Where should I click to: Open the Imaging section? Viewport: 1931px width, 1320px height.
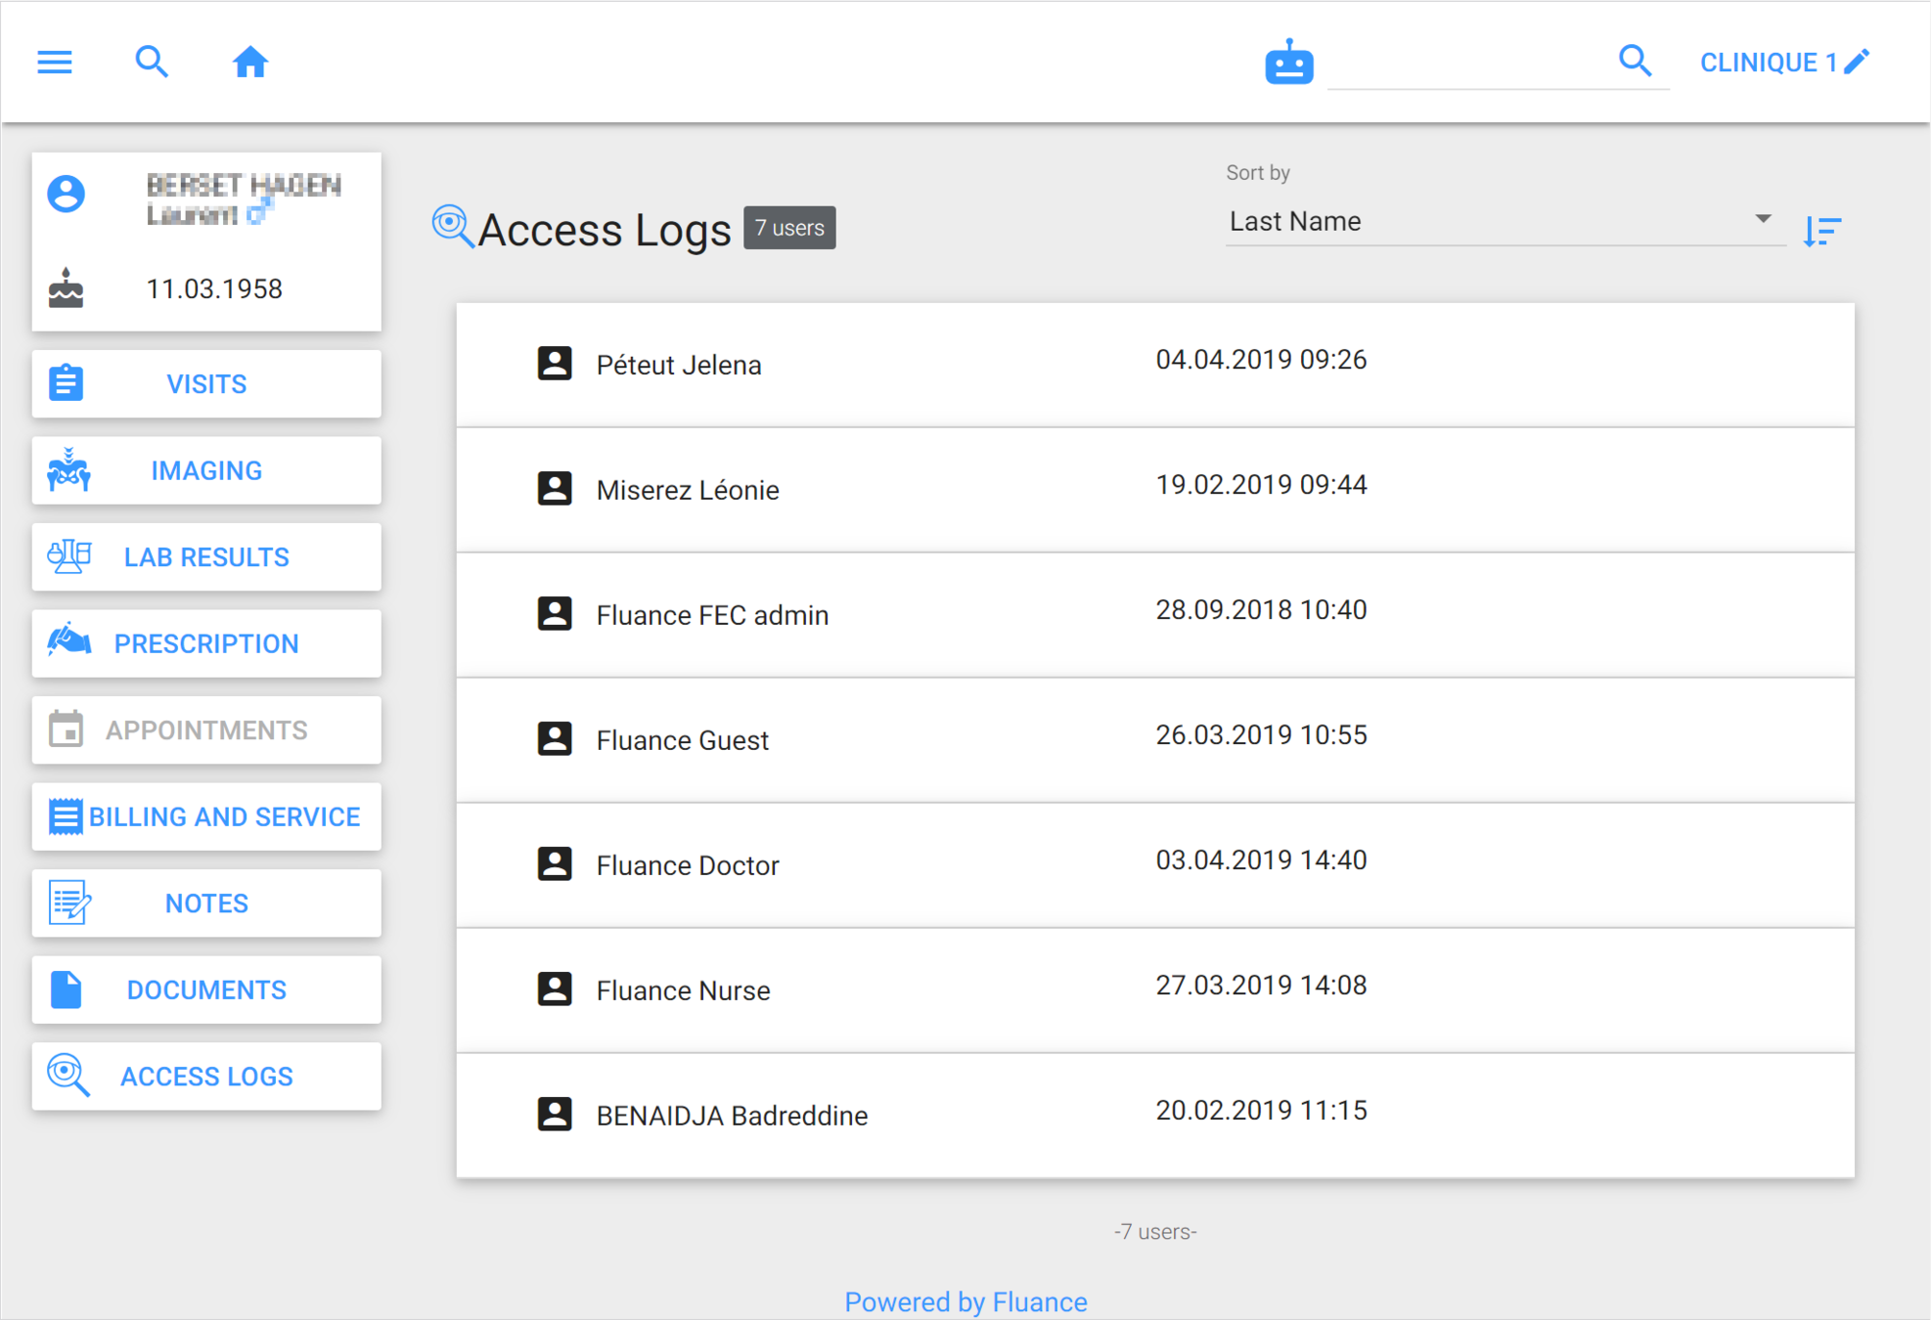point(206,470)
